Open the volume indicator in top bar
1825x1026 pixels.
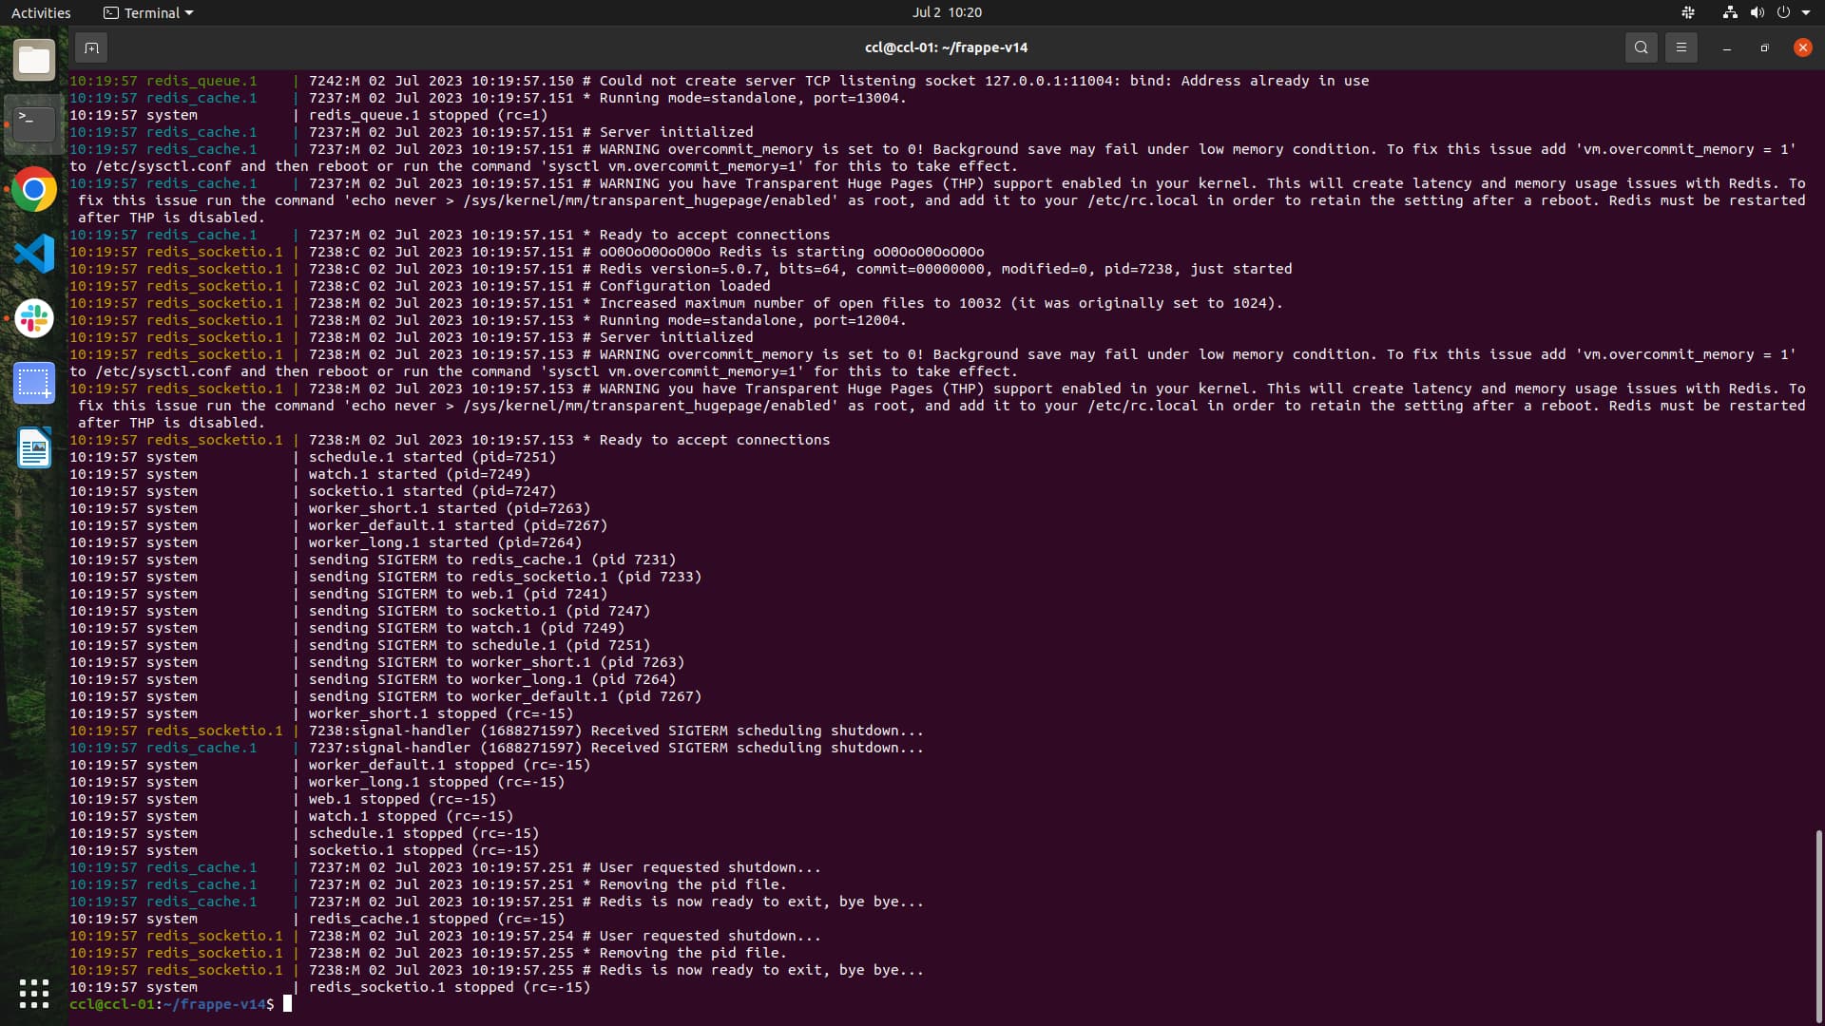1757,12
